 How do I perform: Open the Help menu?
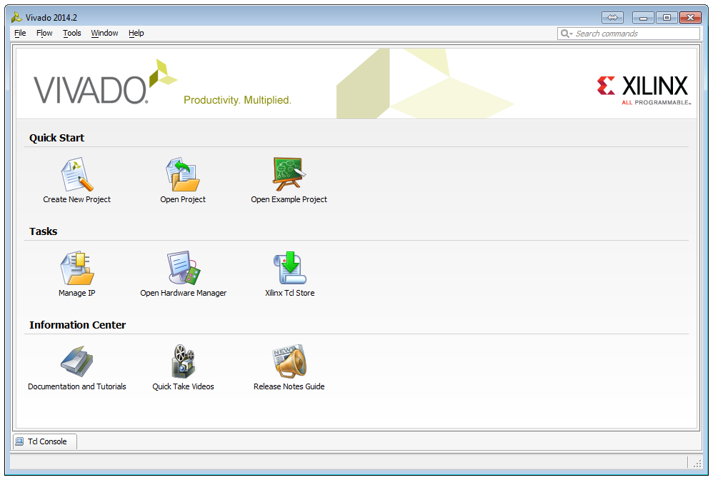click(136, 33)
